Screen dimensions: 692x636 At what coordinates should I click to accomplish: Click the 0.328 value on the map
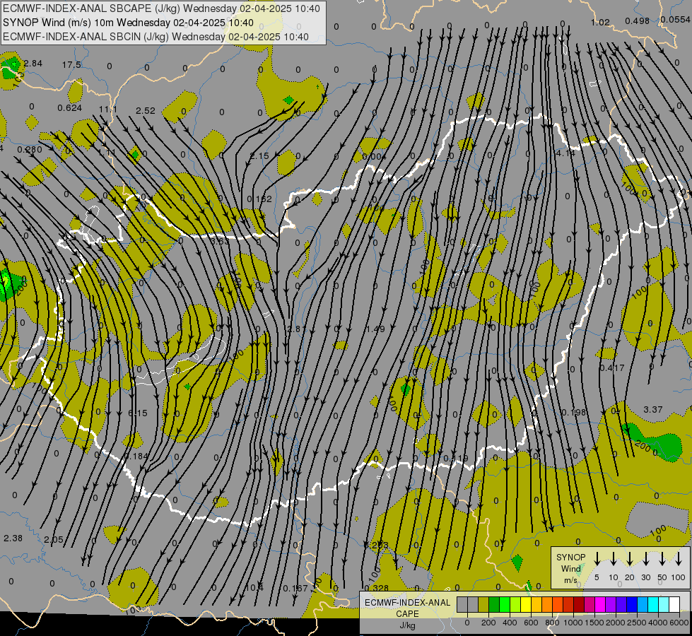(x=377, y=588)
